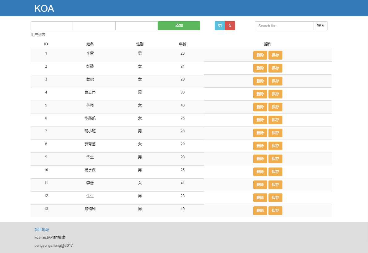Select the name cell 杨宗保
This screenshot has width=368, height=253.
point(90,170)
